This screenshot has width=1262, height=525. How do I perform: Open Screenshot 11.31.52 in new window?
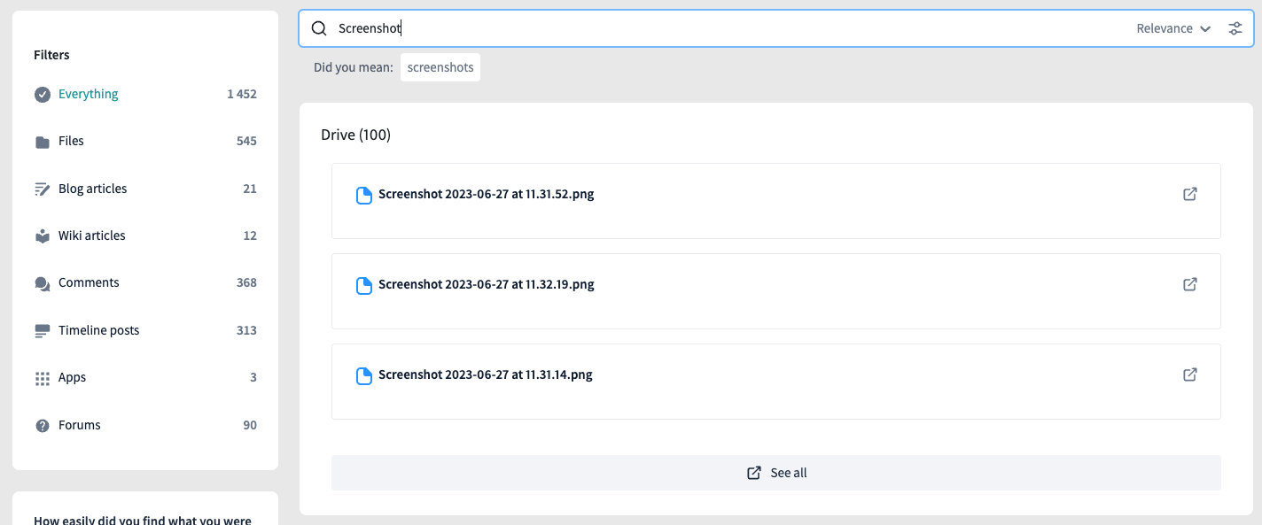(1190, 194)
